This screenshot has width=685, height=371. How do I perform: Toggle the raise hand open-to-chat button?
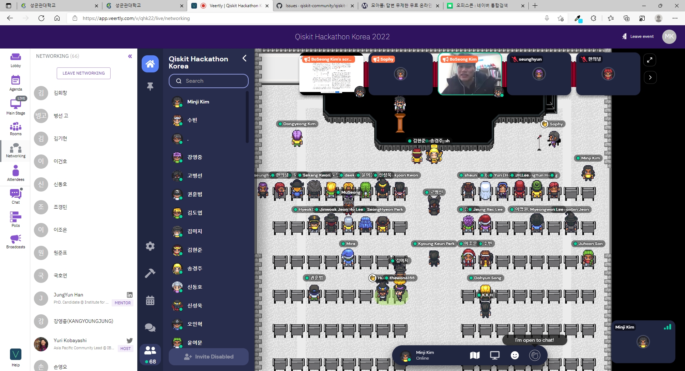[534, 355]
